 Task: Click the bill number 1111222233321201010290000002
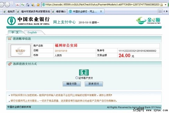point(137,51)
